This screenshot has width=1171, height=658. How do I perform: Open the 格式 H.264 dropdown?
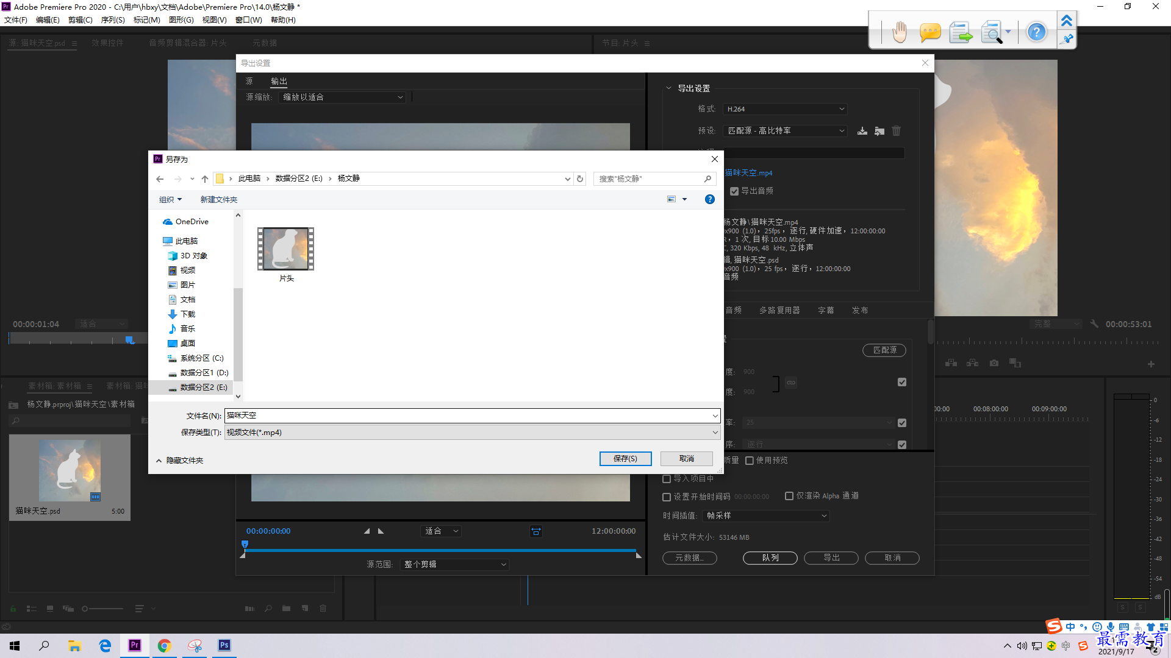coord(785,109)
